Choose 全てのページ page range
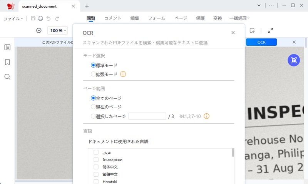The height and width of the screenshot is (184, 308). tap(93, 98)
